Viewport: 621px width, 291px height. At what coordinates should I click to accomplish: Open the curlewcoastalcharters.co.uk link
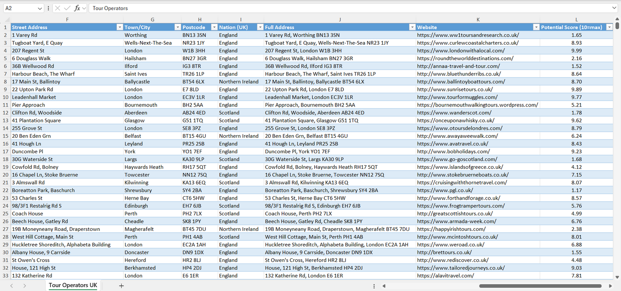[x=468, y=43]
